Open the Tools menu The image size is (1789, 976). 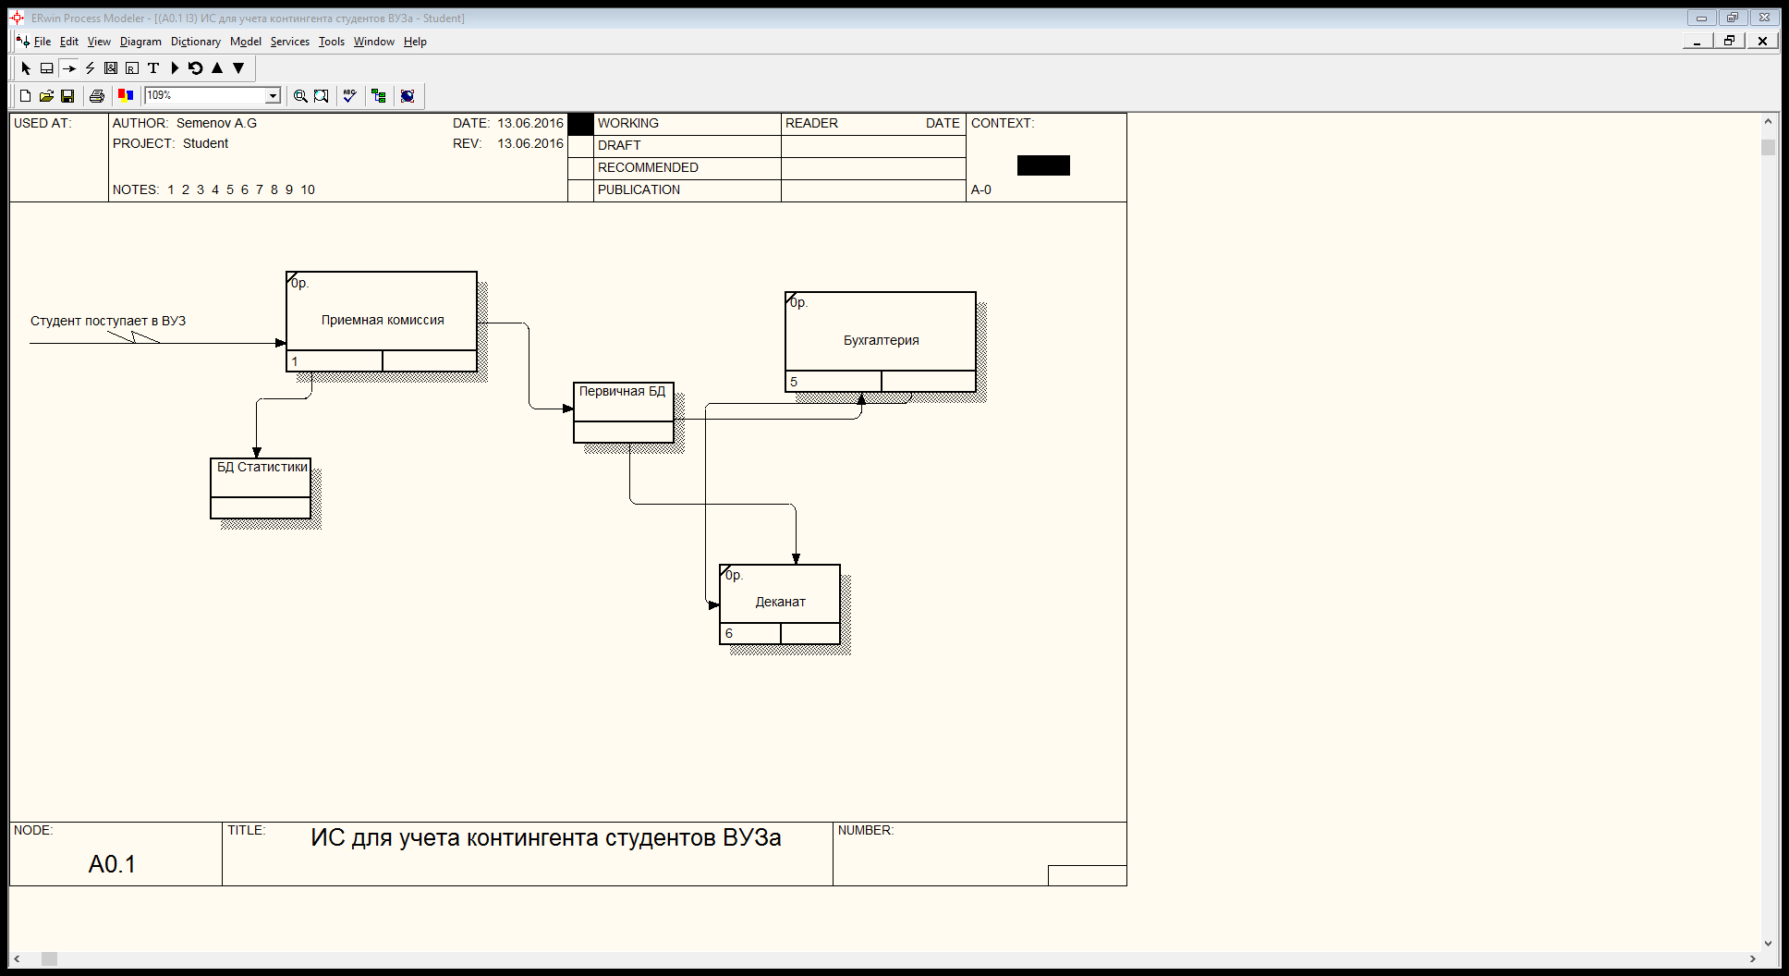coord(332,42)
